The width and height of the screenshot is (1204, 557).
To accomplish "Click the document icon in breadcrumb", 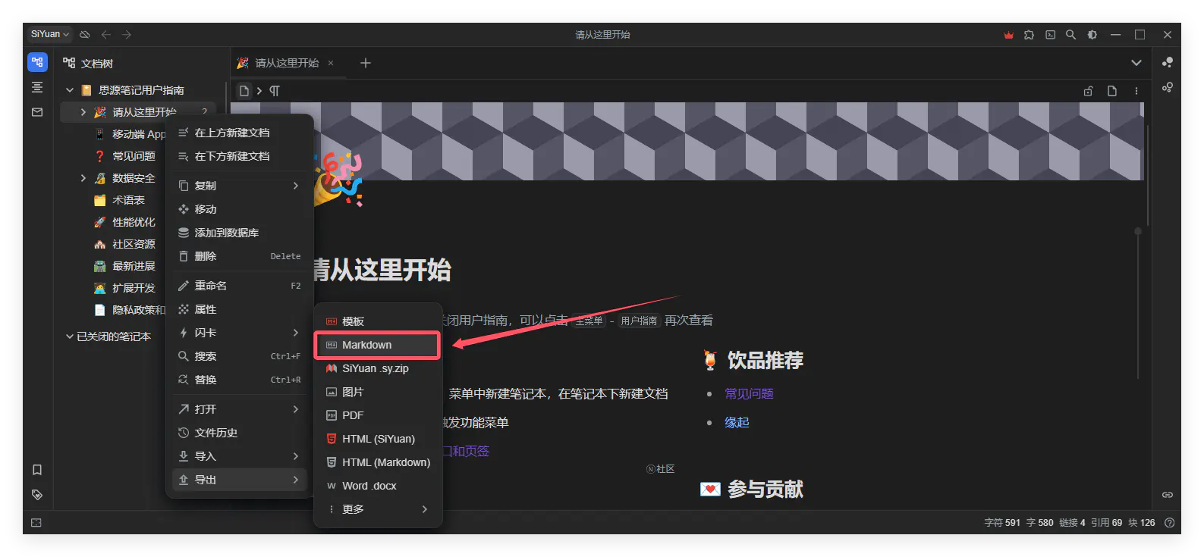I will click(244, 91).
